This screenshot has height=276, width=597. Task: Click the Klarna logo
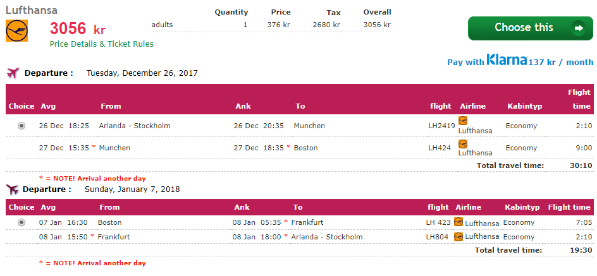point(507,61)
